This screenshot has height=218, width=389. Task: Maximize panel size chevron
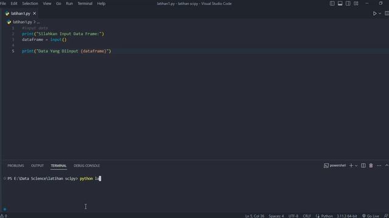(387, 165)
